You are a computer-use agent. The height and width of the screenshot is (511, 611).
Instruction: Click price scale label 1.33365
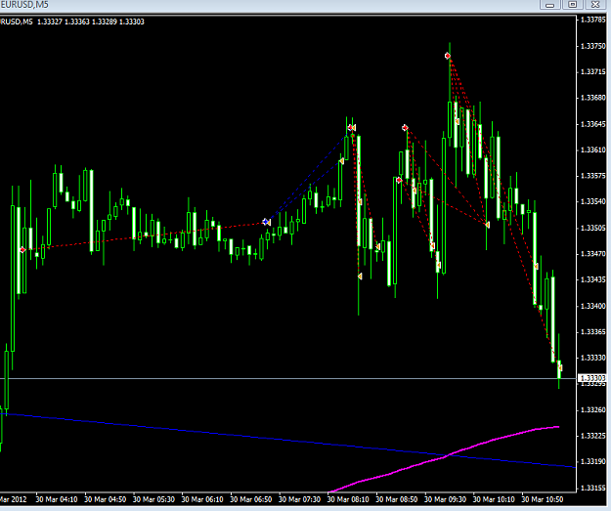click(593, 332)
